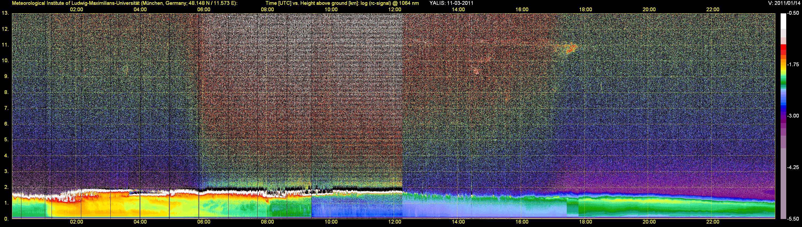Click the -0.50 colorbar scale value

(793, 13)
